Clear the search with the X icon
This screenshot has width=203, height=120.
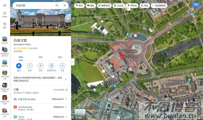[65, 5]
